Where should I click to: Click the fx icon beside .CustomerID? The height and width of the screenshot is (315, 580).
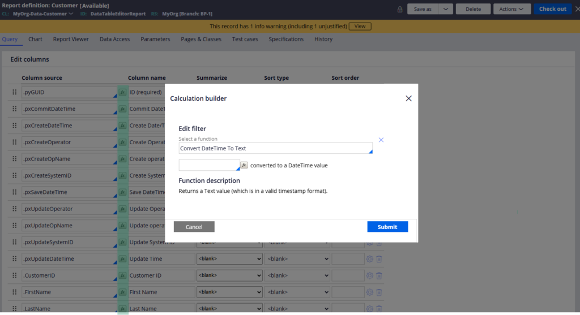[x=122, y=275]
